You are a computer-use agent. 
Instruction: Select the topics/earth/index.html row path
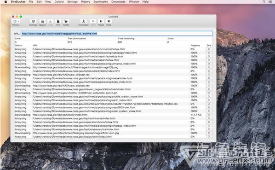pyautogui.click(x=72, y=137)
